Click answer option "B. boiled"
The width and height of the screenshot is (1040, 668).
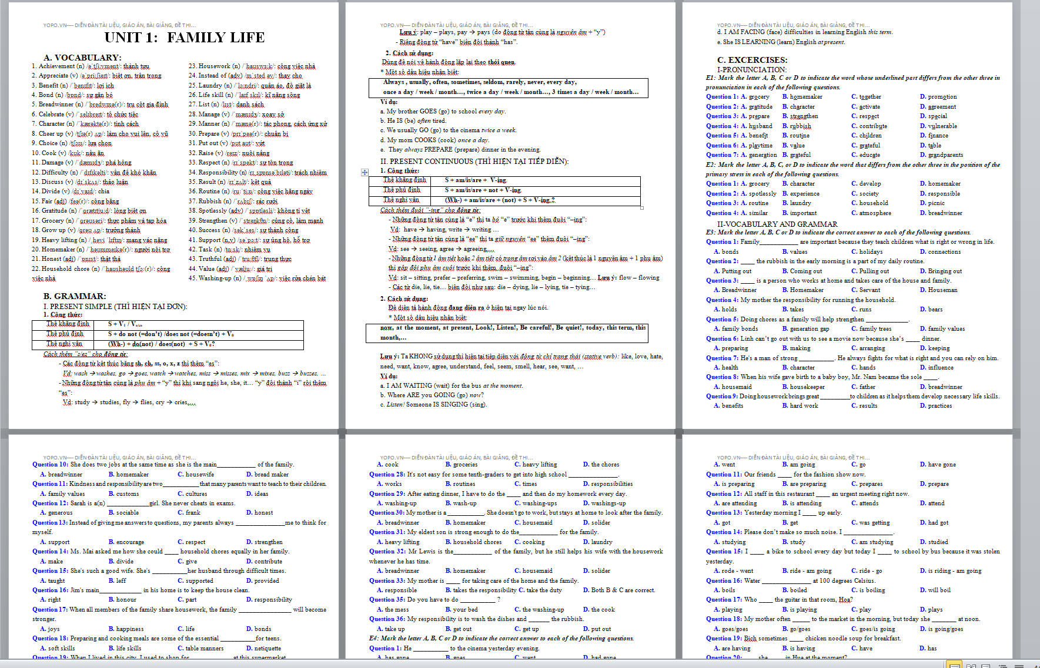pos(794,590)
